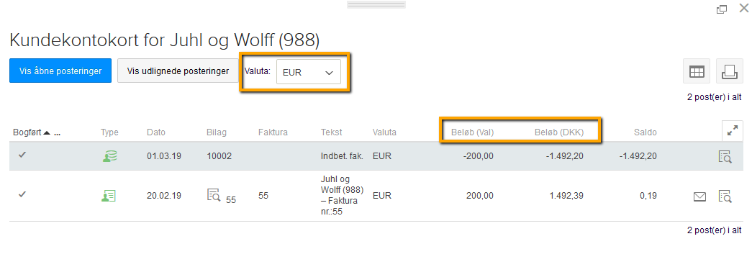The width and height of the screenshot is (752, 262).
Task: Open entry details for payment row 10002
Action: [725, 156]
